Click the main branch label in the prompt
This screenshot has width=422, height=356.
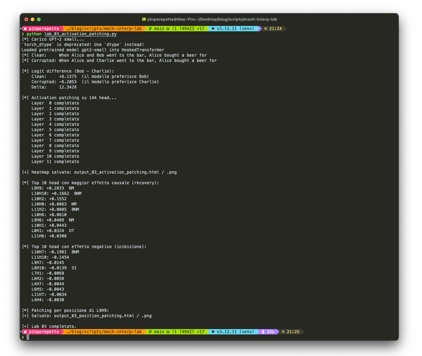click(159, 28)
